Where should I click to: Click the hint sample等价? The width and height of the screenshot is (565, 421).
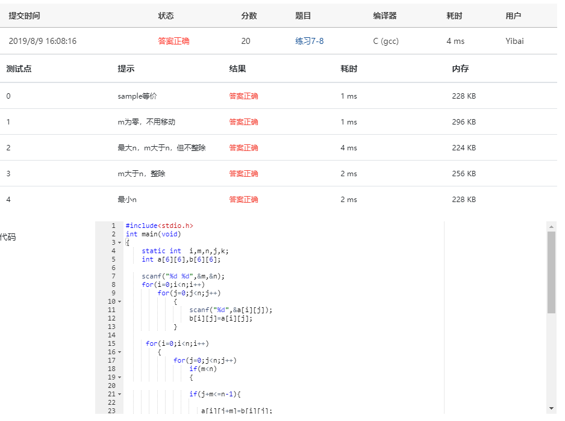(137, 96)
